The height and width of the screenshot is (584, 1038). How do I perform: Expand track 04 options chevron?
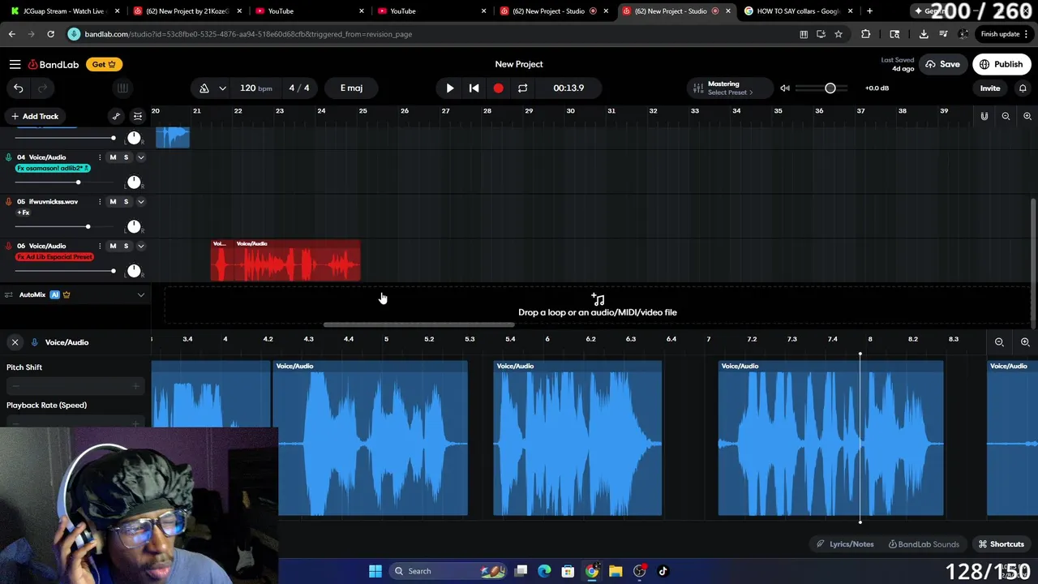(140, 157)
